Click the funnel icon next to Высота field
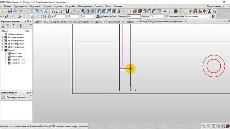The height and width of the screenshot is (129, 230). [166, 16]
